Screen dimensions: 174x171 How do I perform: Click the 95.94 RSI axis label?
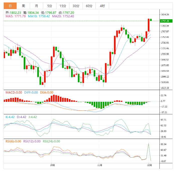[163, 144]
